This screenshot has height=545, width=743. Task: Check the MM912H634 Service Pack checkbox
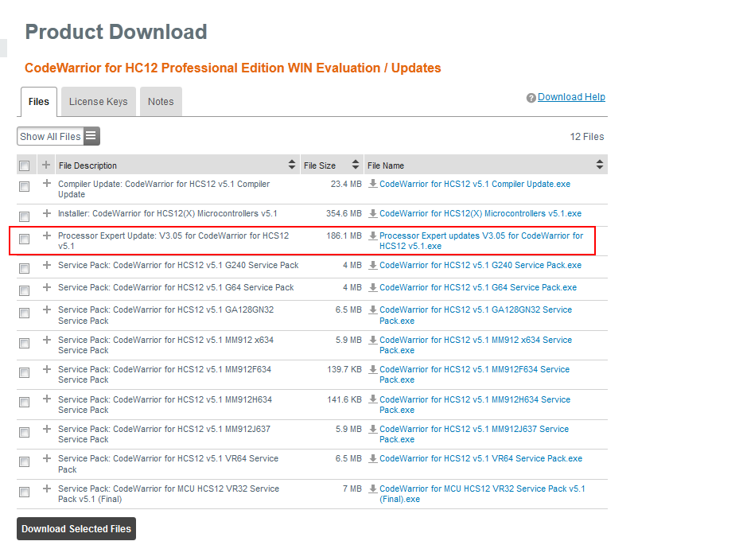point(24,403)
